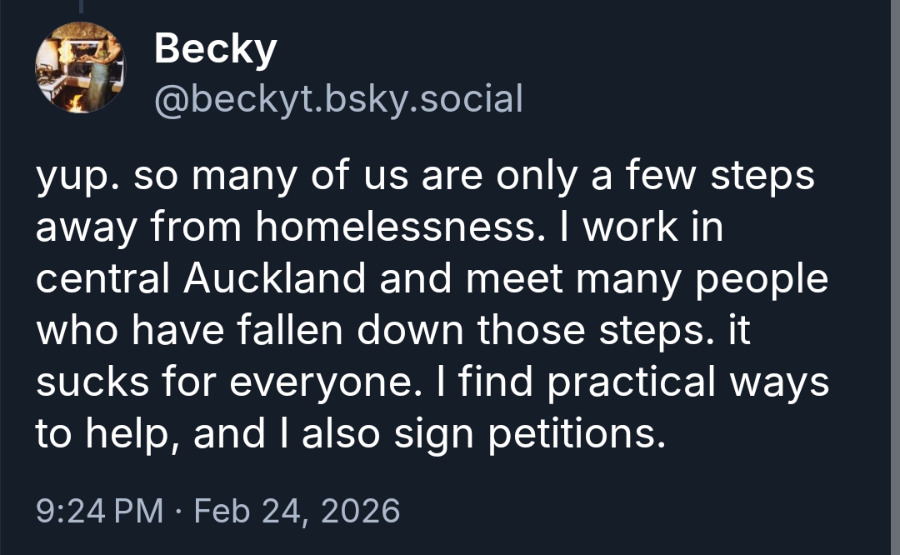Click the 9:24 PM post time
900x555 pixels.
click(100, 510)
